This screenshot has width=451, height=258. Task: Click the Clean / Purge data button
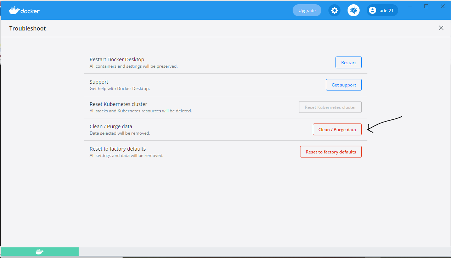[337, 129]
